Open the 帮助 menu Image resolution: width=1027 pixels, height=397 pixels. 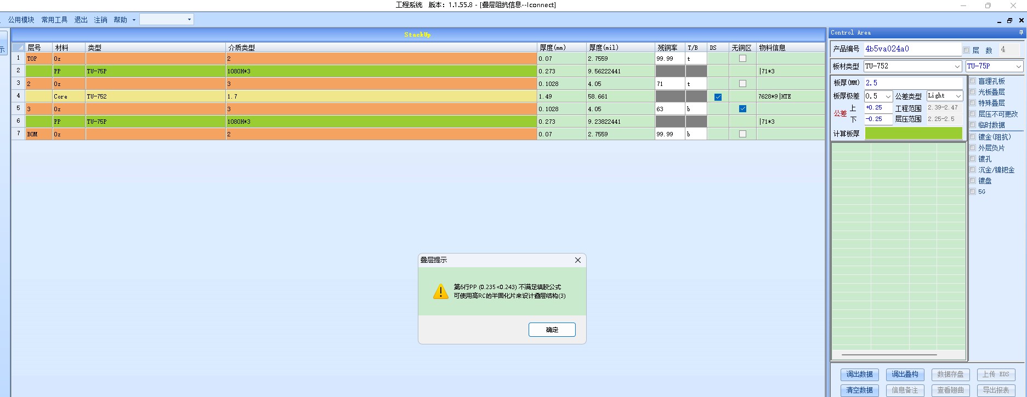pos(120,20)
